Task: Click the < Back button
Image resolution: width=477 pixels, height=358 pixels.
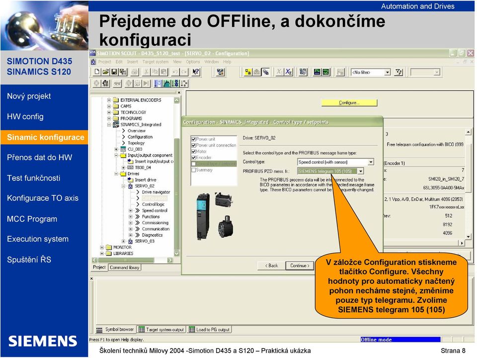Action: [x=272, y=266]
